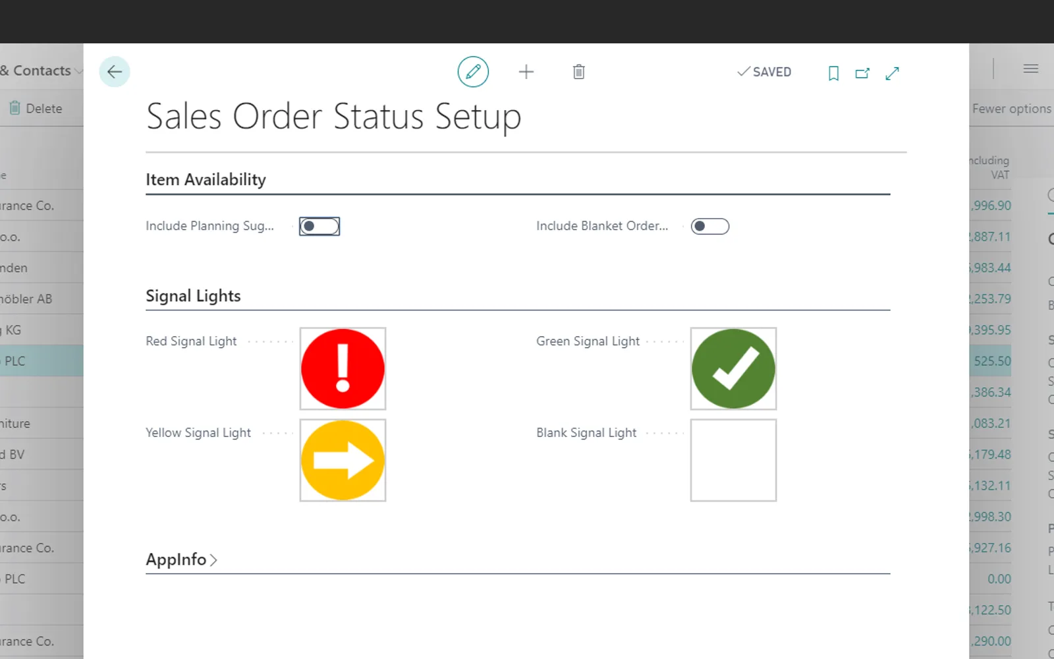Viewport: 1054px width, 659px height.
Task: Select the empty Blank Signal Light image
Action: 733,460
